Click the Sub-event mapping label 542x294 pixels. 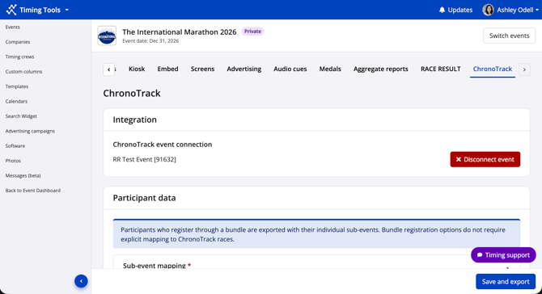coord(155,266)
